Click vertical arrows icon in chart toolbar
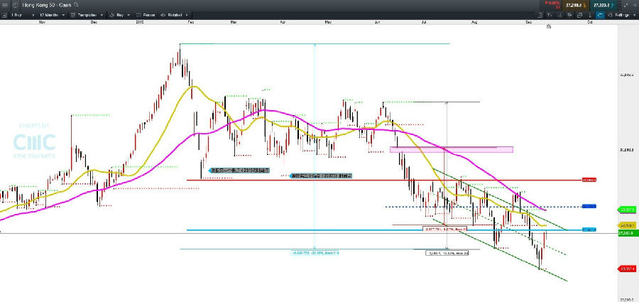639x302 pixels. (590, 15)
